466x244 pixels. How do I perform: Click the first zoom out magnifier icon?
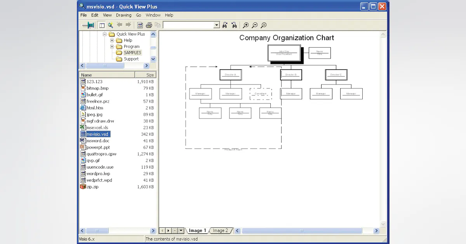(x=255, y=25)
